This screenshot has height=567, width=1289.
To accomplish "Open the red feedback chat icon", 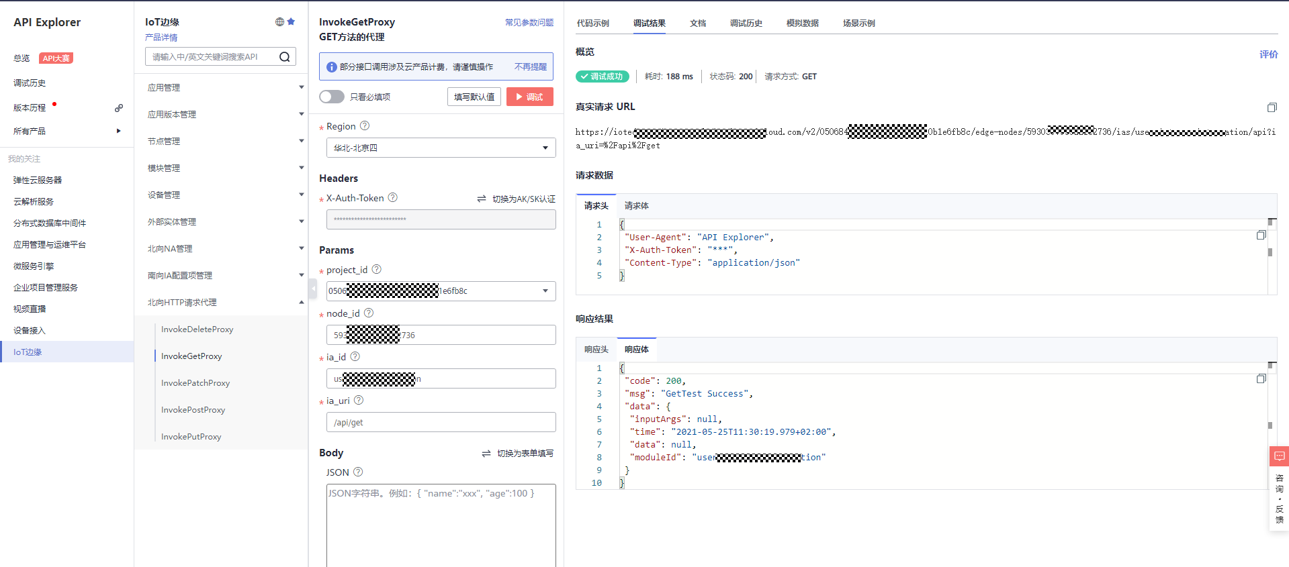I will (1279, 456).
